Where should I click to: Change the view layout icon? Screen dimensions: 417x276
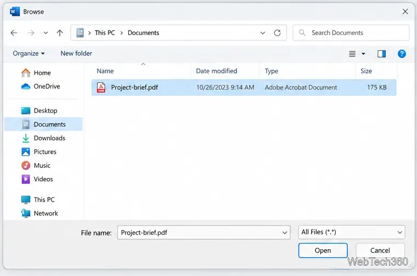352,54
